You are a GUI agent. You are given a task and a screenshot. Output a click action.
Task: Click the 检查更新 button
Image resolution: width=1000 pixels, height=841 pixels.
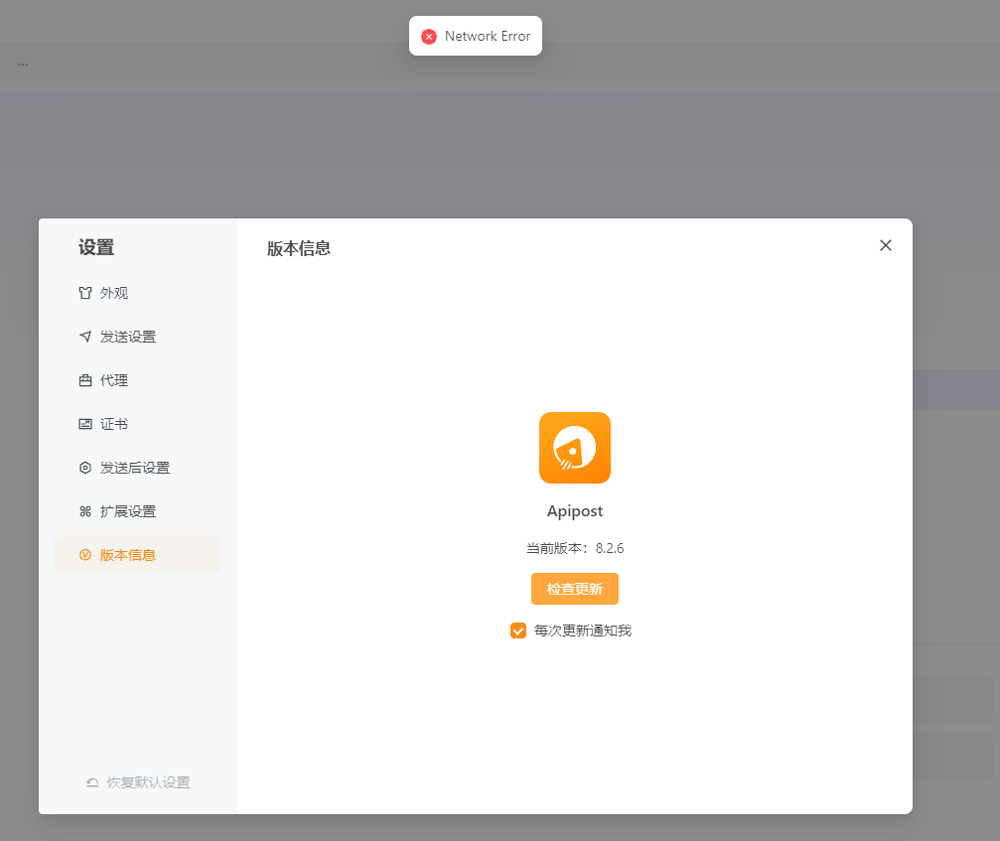(x=574, y=588)
